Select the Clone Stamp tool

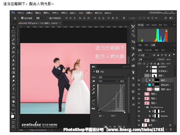tap(13, 60)
